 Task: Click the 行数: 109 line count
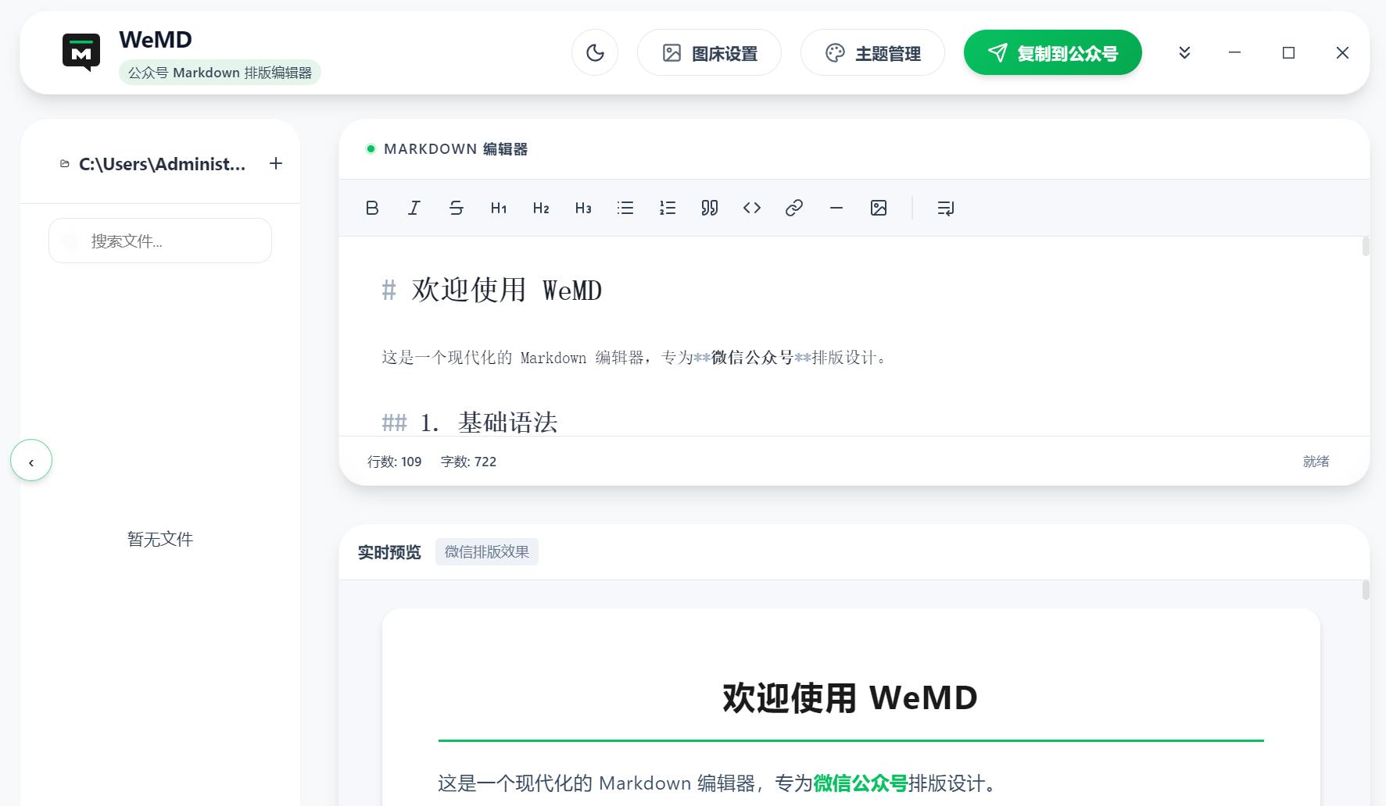point(395,462)
